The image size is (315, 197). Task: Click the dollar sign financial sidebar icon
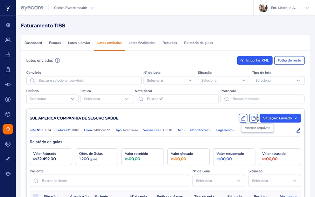pyautogui.click(x=8, y=100)
